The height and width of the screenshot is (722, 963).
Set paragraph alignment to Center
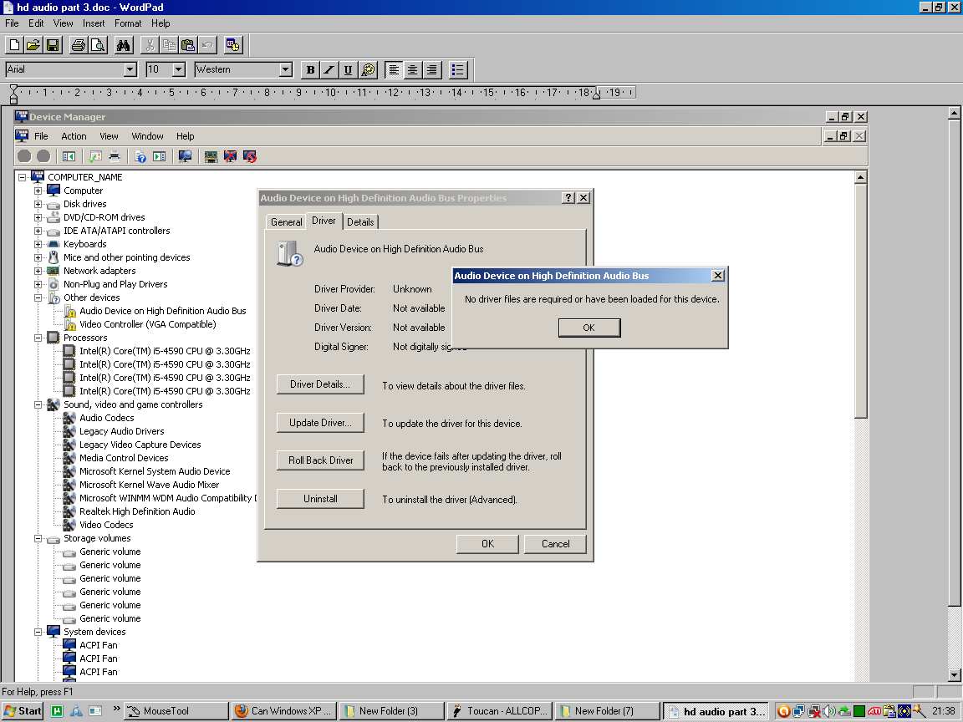tap(413, 69)
